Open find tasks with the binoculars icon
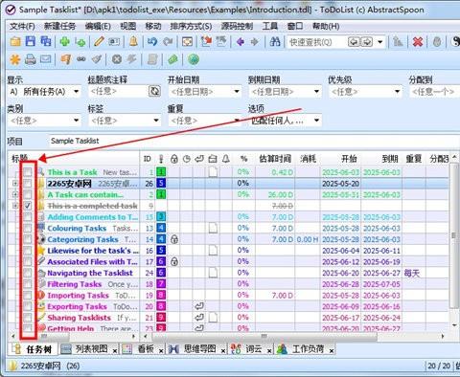Viewport: 460px width, 377px height. click(x=275, y=41)
